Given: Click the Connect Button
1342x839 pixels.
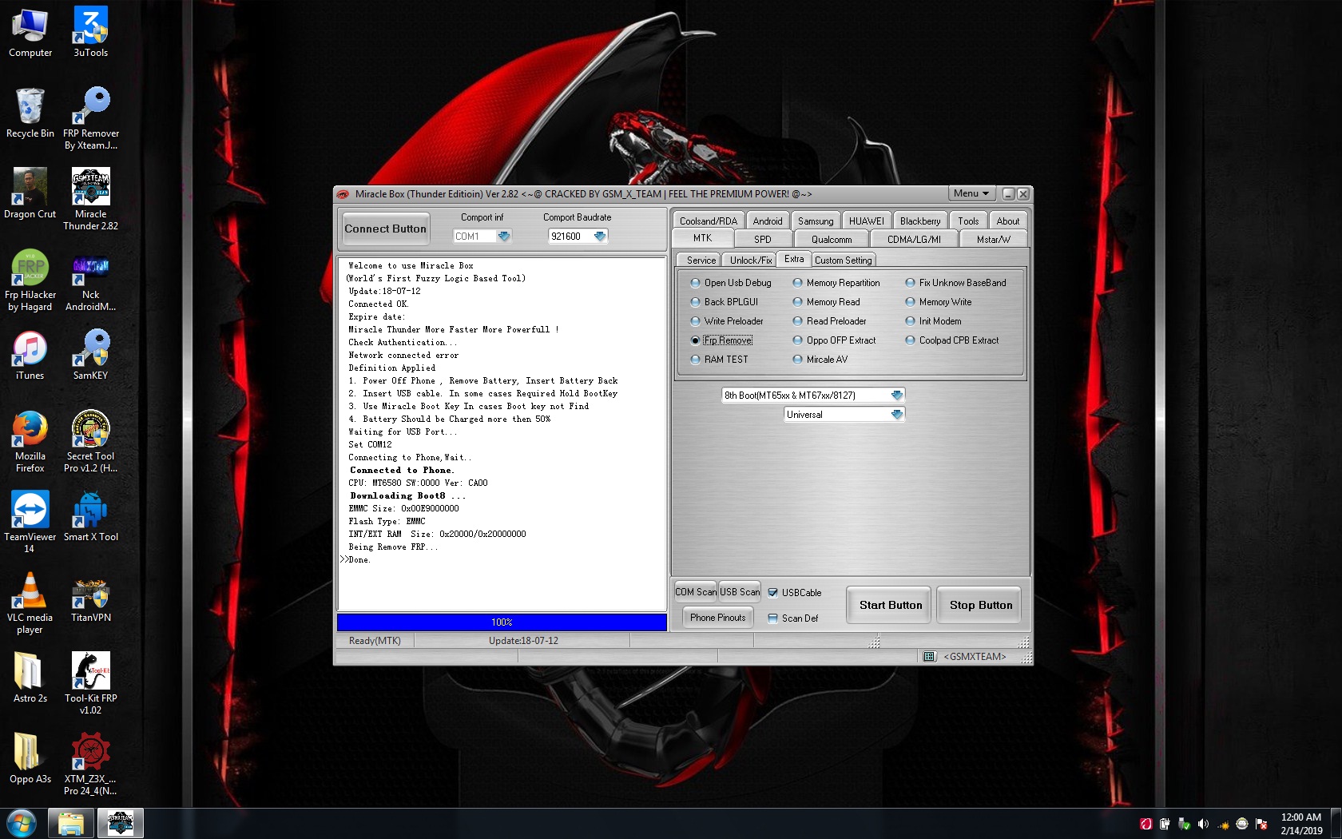Looking at the screenshot, I should point(385,229).
